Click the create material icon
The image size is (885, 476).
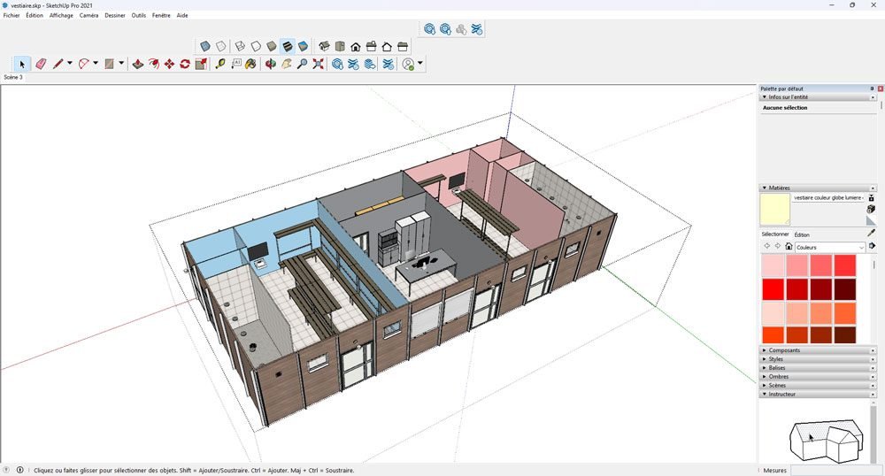coord(871,209)
